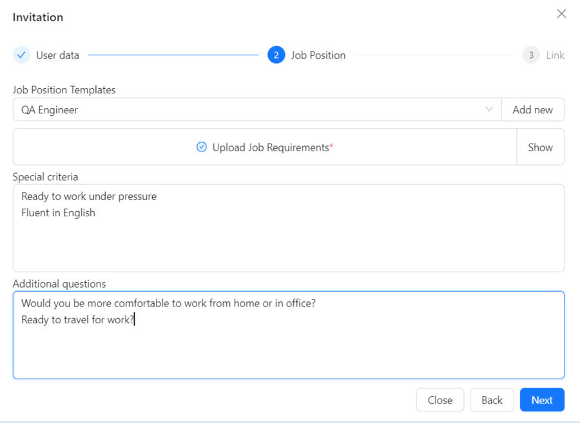The height and width of the screenshot is (423, 580).
Task: Click the Upload Job Requirements check icon
Action: click(x=202, y=147)
